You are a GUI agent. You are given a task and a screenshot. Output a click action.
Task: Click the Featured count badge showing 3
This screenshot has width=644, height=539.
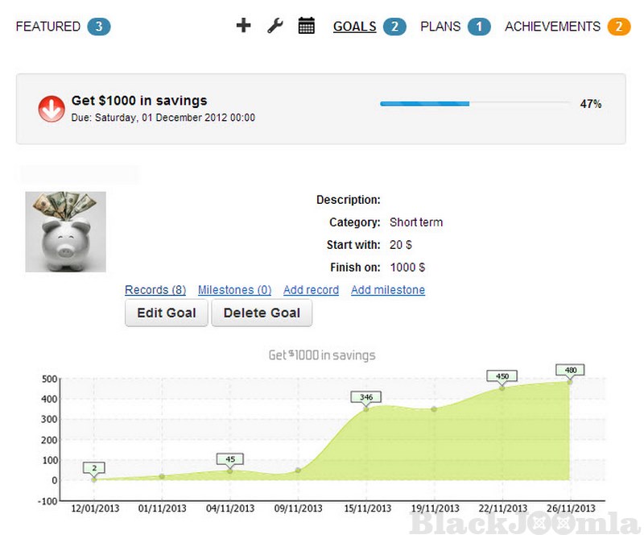click(x=98, y=27)
